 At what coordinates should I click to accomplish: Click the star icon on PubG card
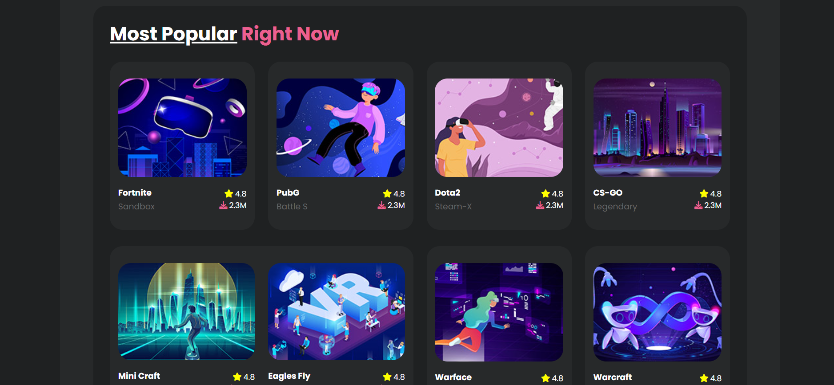click(387, 193)
